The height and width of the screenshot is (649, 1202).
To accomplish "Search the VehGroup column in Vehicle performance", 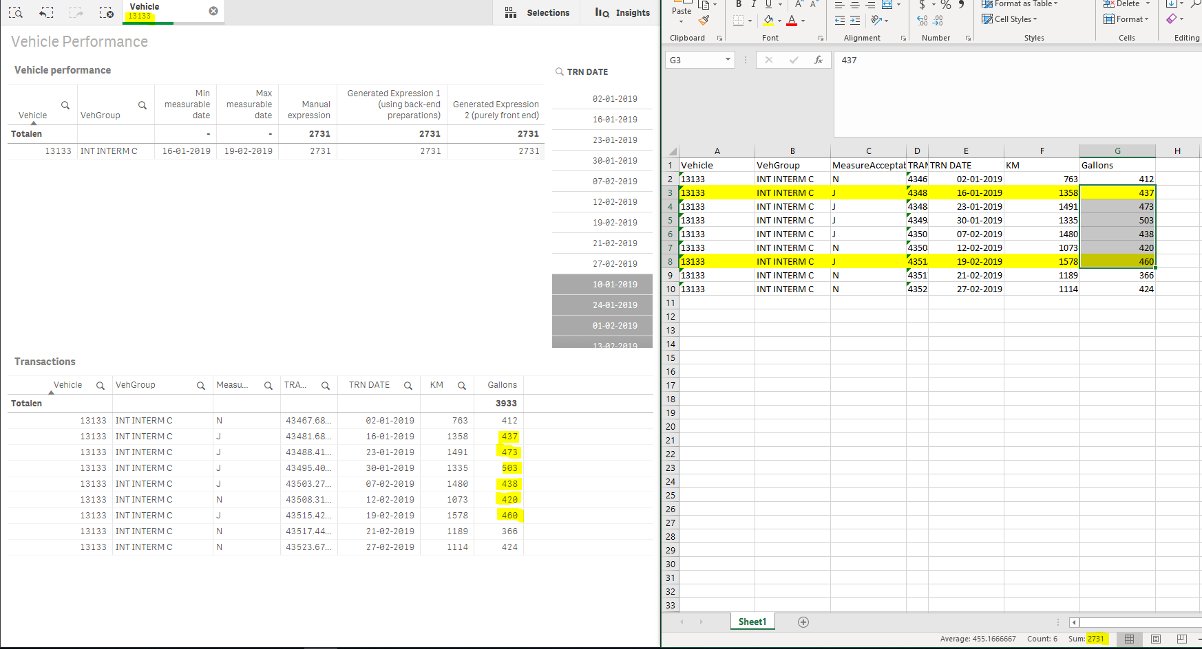I will click(143, 105).
